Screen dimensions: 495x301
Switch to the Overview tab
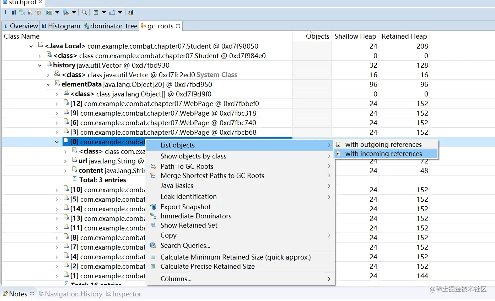[x=21, y=26]
